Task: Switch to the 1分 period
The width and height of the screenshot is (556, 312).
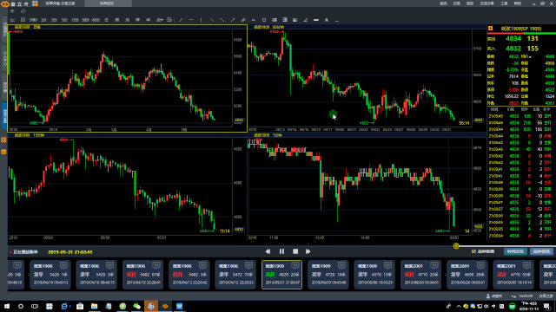Action: point(43,20)
